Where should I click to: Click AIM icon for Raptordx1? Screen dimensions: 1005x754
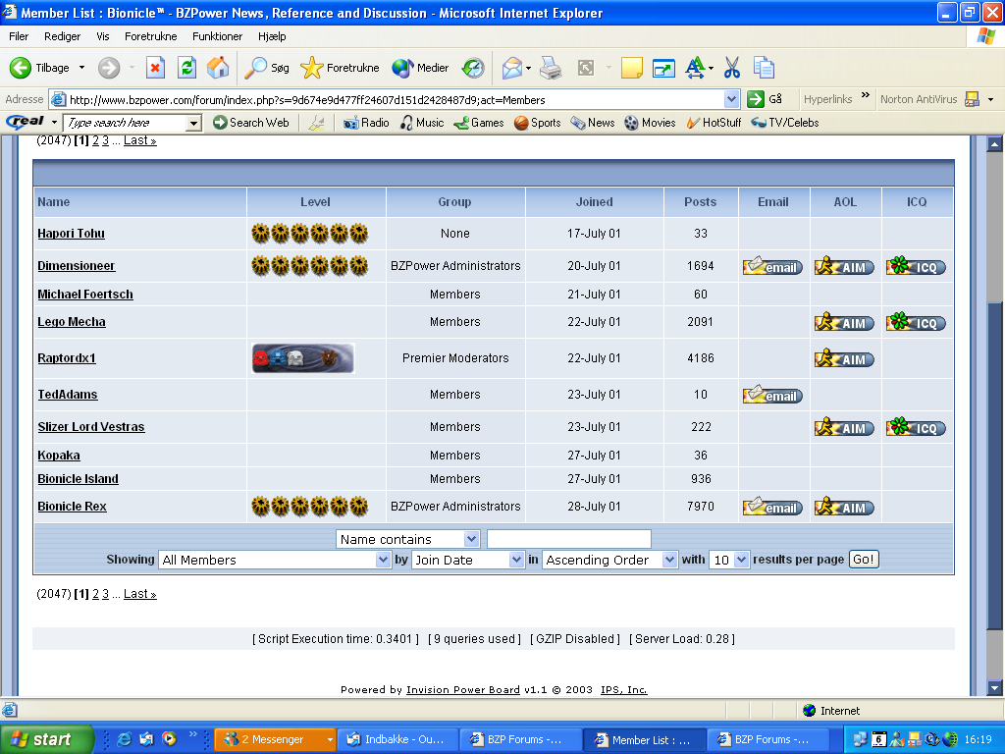tap(844, 358)
